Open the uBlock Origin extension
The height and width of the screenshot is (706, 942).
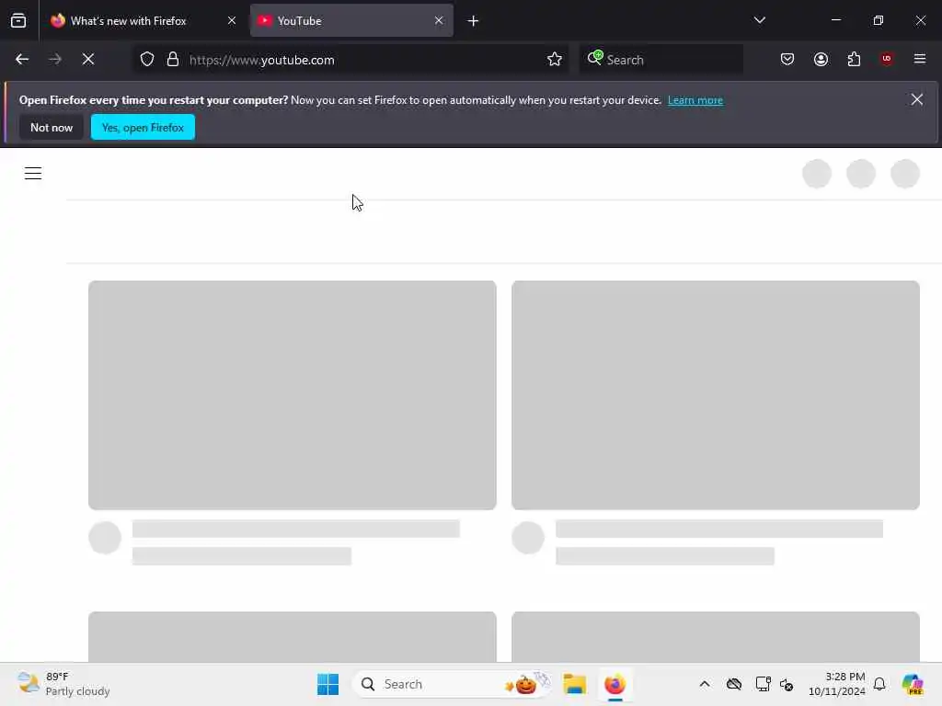[x=886, y=59]
